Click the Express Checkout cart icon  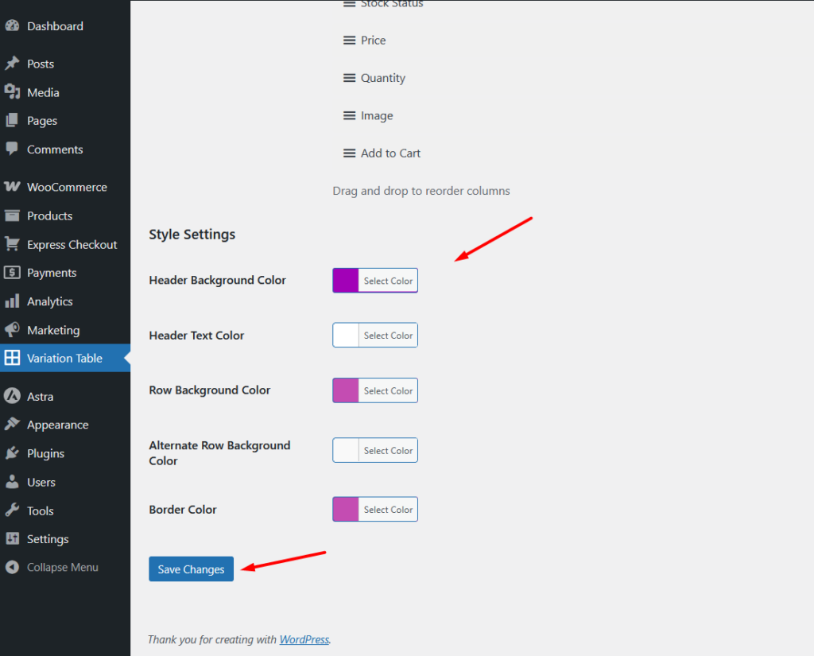[x=12, y=244]
